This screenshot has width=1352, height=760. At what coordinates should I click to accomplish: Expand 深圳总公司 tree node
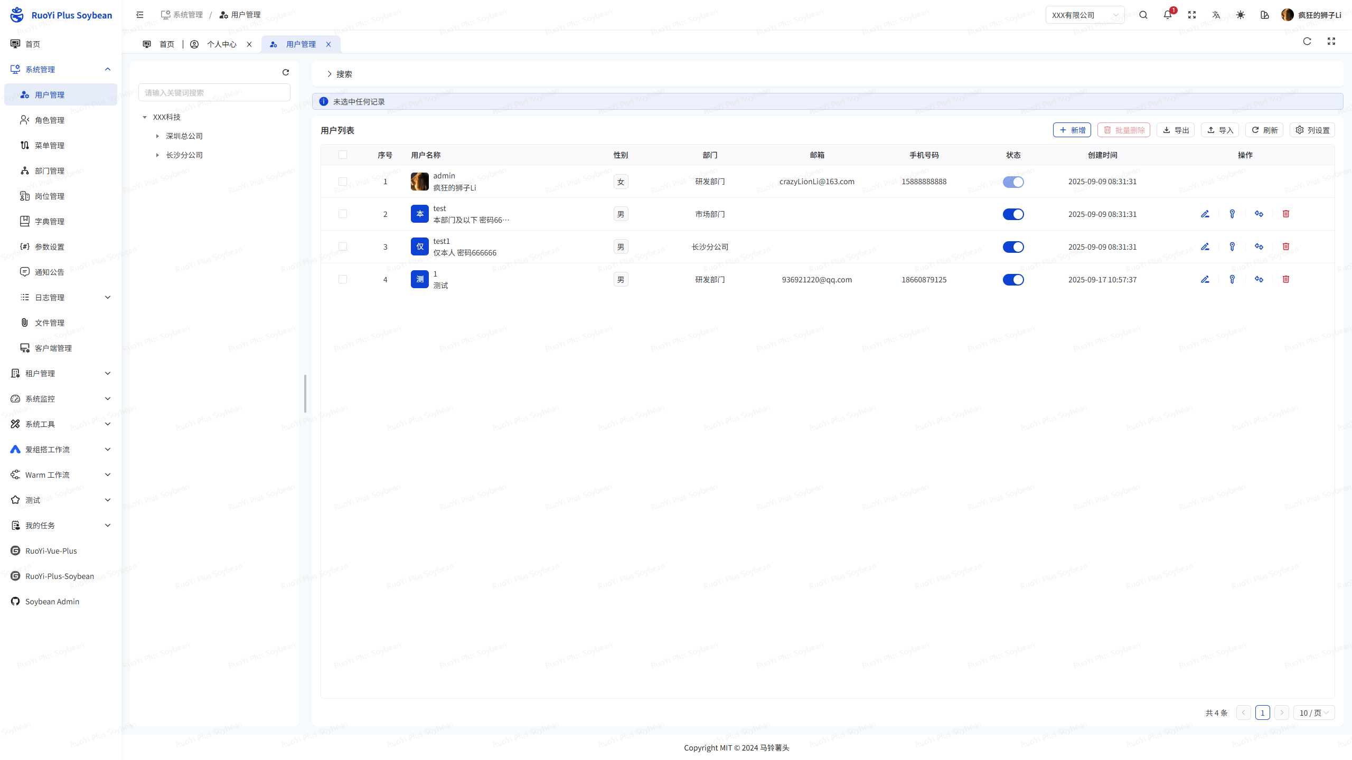pos(157,136)
